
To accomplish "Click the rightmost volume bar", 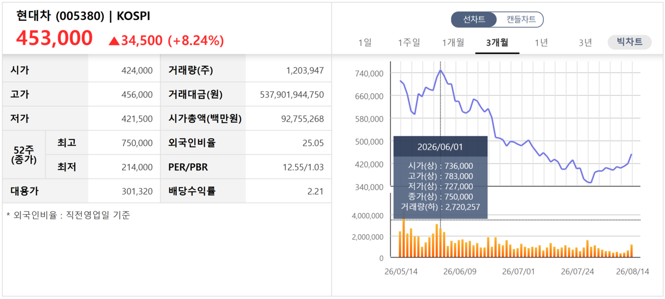I will pos(632,251).
